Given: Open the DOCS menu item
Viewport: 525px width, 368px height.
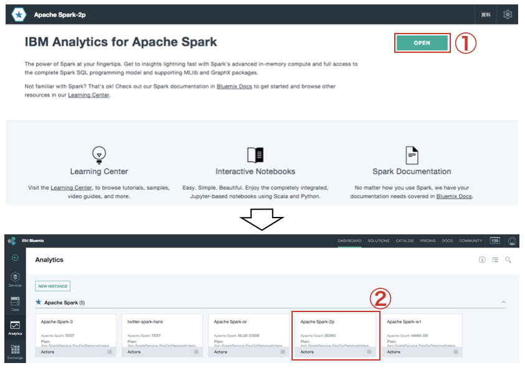Looking at the screenshot, I should click(447, 241).
